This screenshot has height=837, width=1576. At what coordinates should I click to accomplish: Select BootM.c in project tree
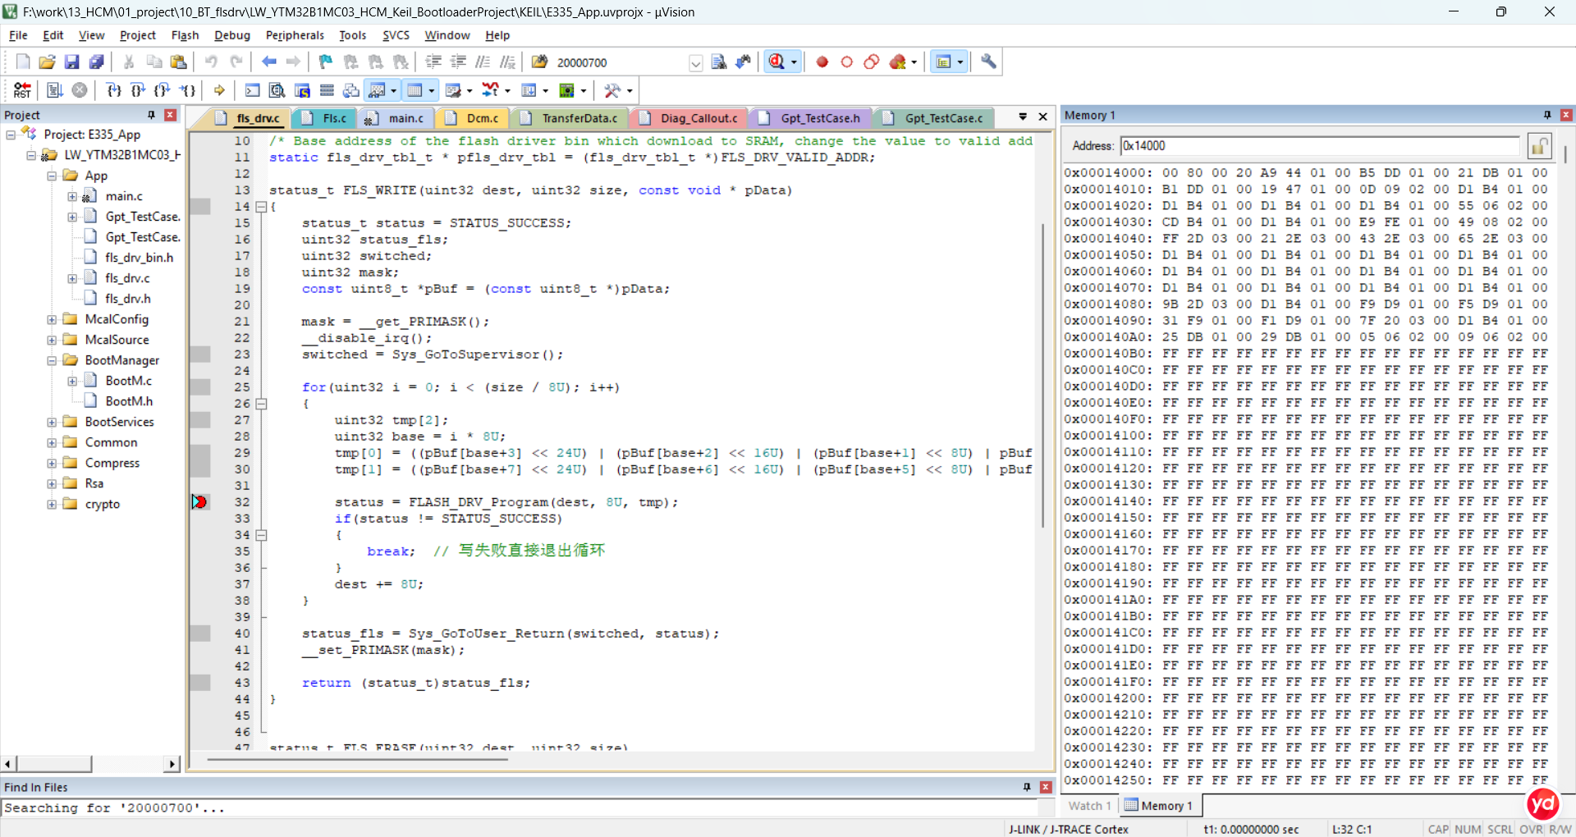pyautogui.click(x=129, y=381)
